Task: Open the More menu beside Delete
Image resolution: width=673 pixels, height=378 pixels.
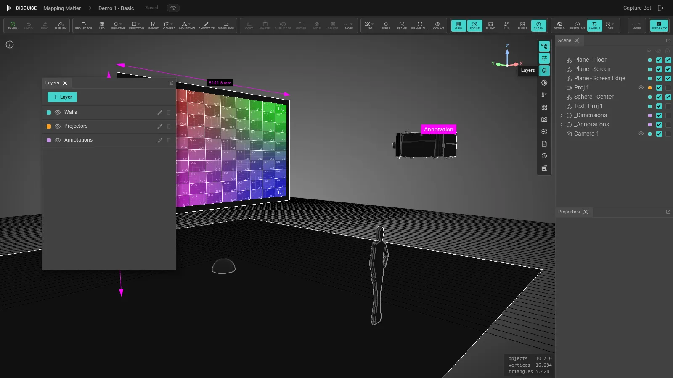Action: pyautogui.click(x=349, y=26)
